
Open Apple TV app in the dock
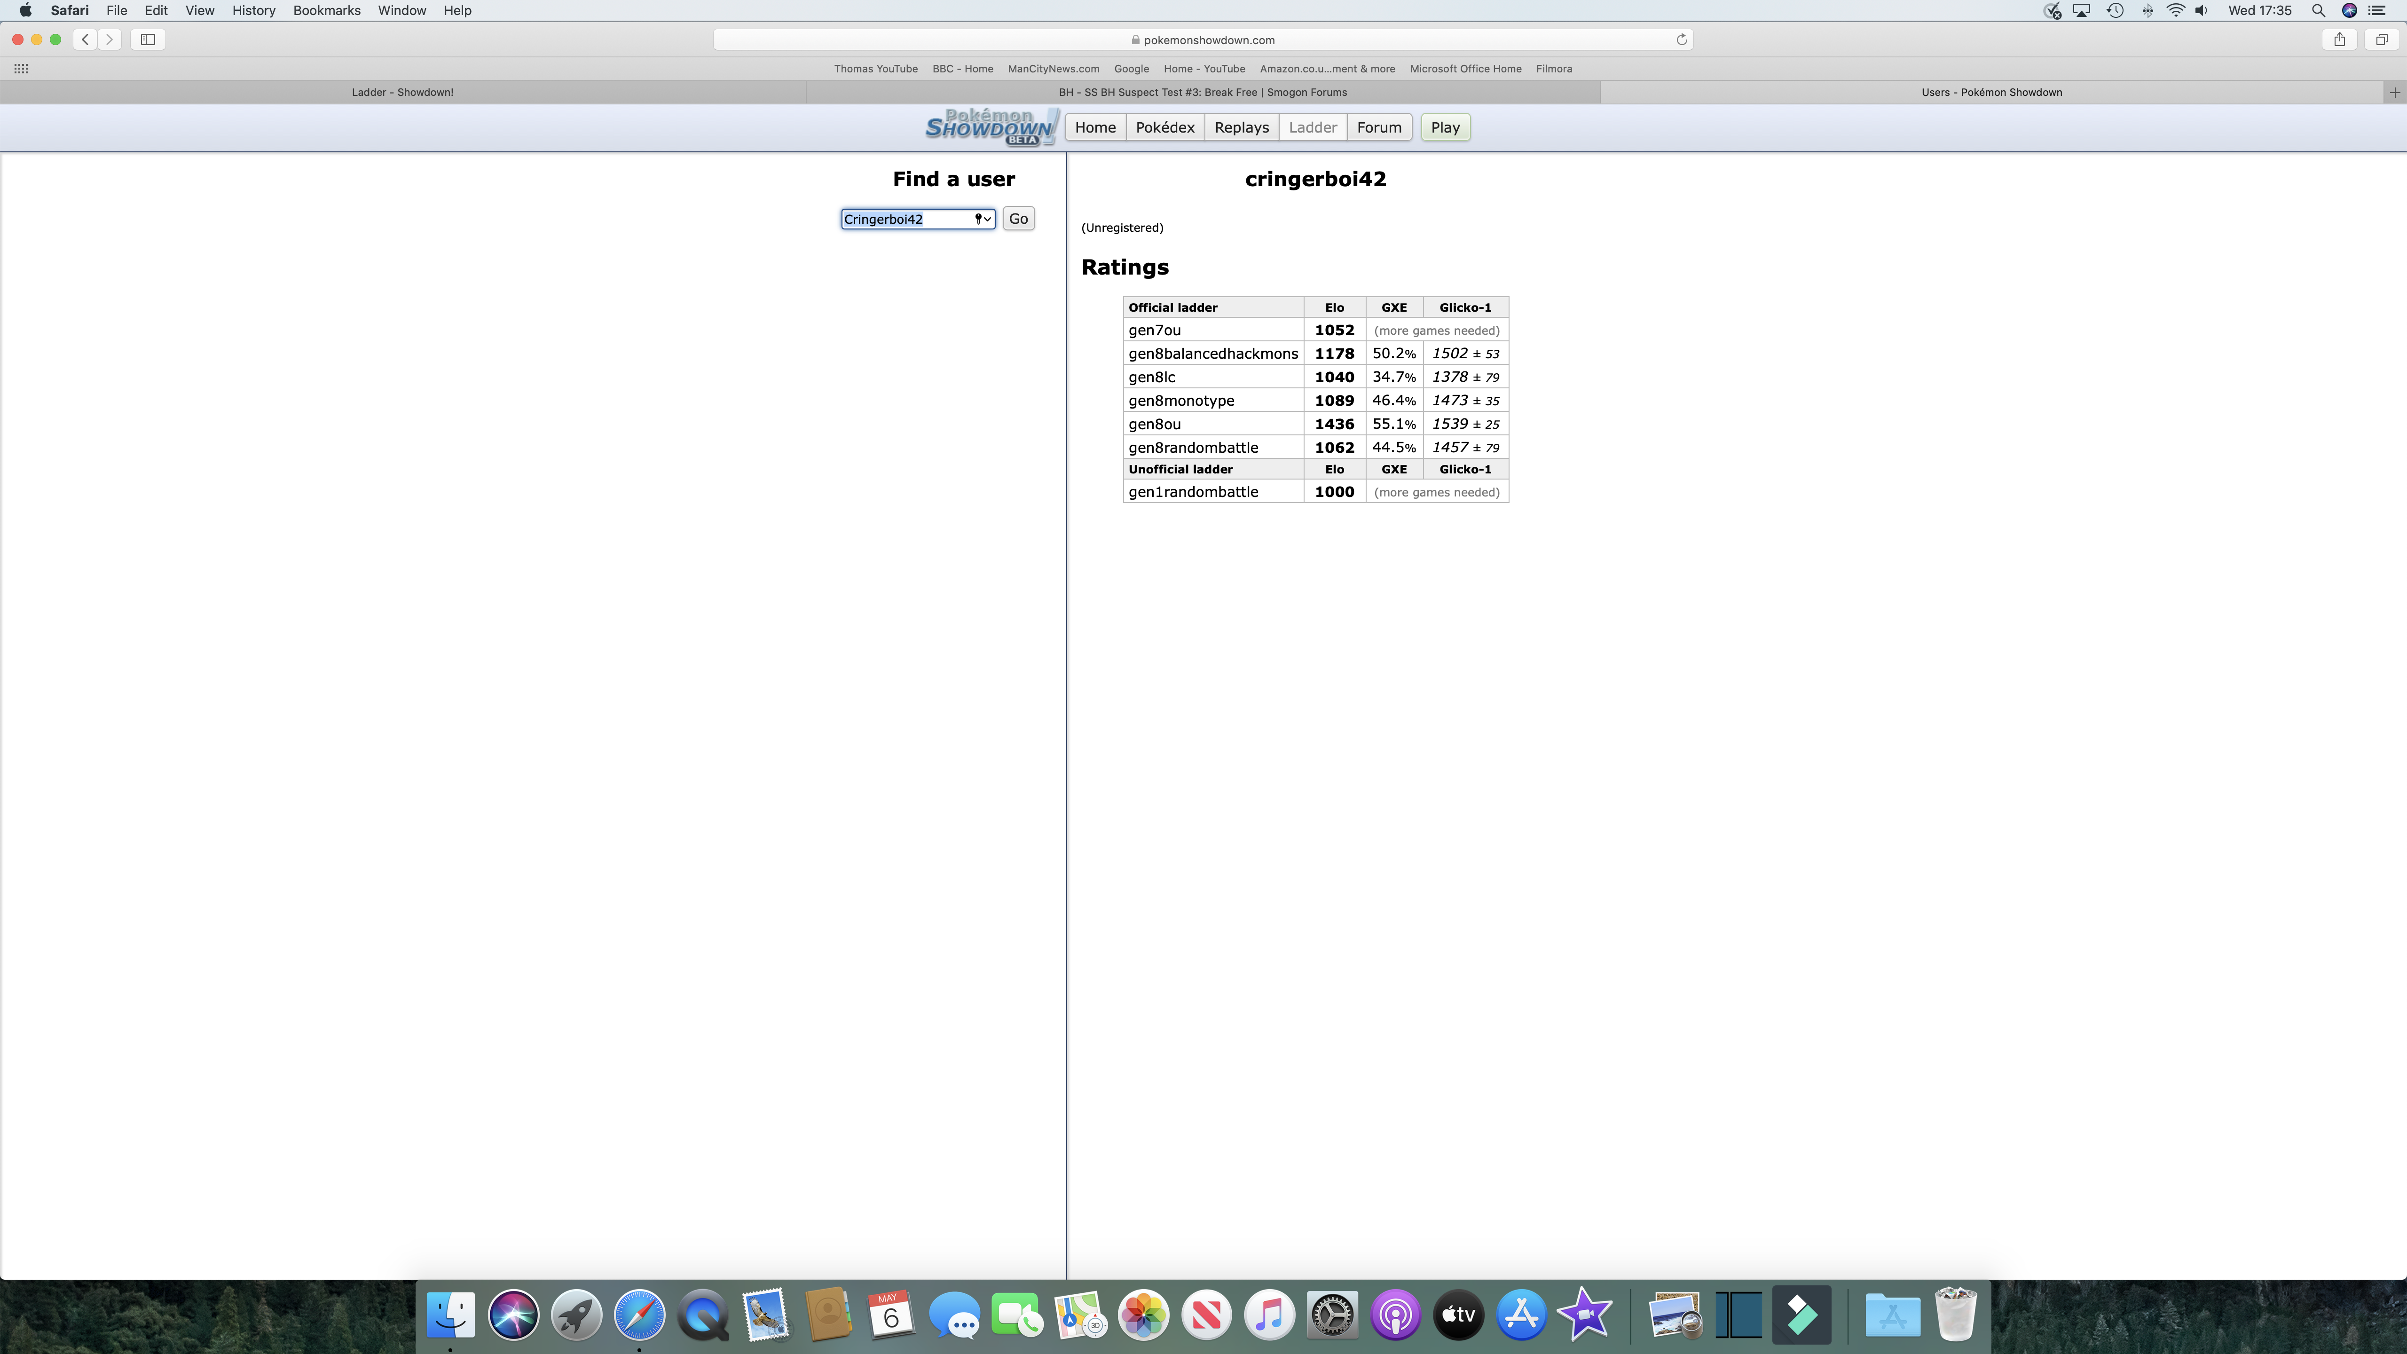(1459, 1315)
